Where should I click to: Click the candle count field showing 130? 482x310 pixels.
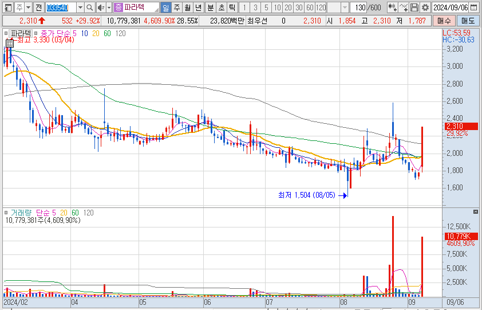coord(359,7)
